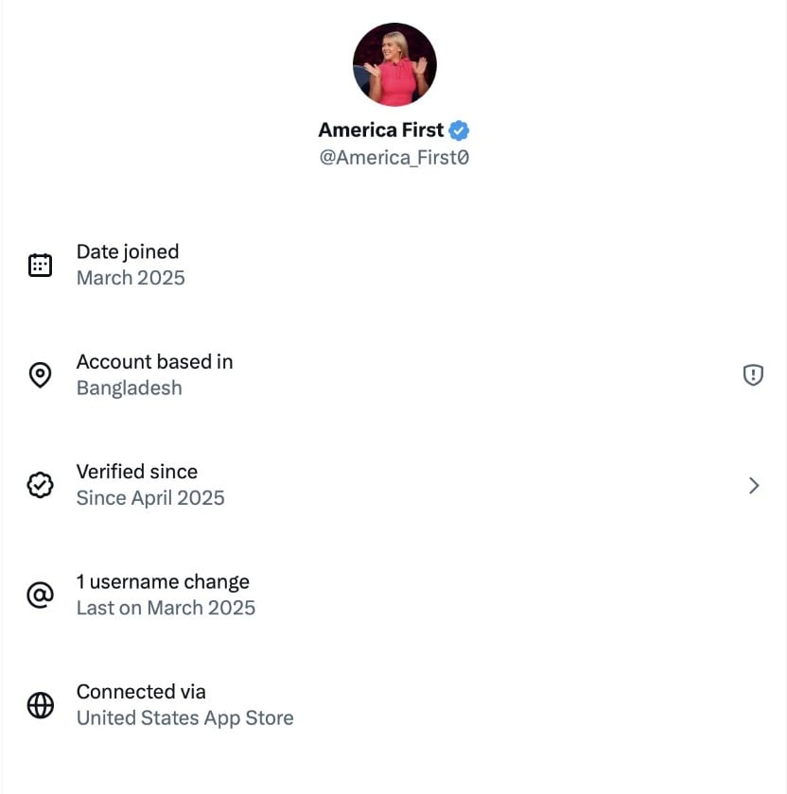Viewport: 787px width, 794px height.
Task: Click the verified checkmark icon on the left
Action: [x=41, y=485]
